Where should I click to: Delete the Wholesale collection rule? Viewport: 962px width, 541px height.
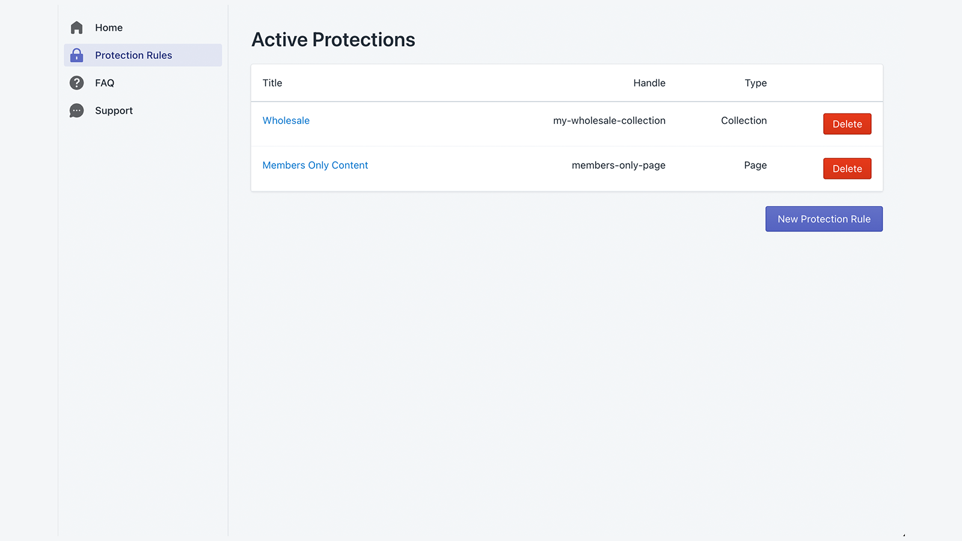coord(847,124)
